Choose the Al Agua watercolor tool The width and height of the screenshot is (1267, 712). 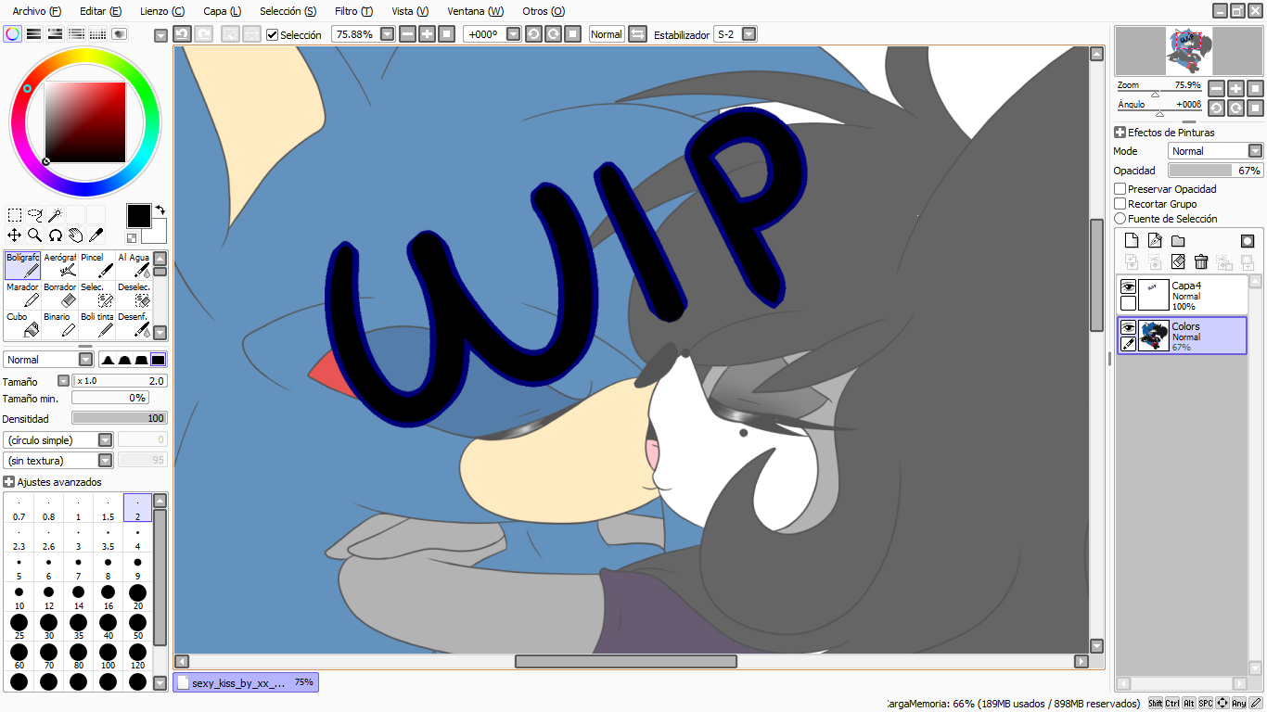coord(134,265)
